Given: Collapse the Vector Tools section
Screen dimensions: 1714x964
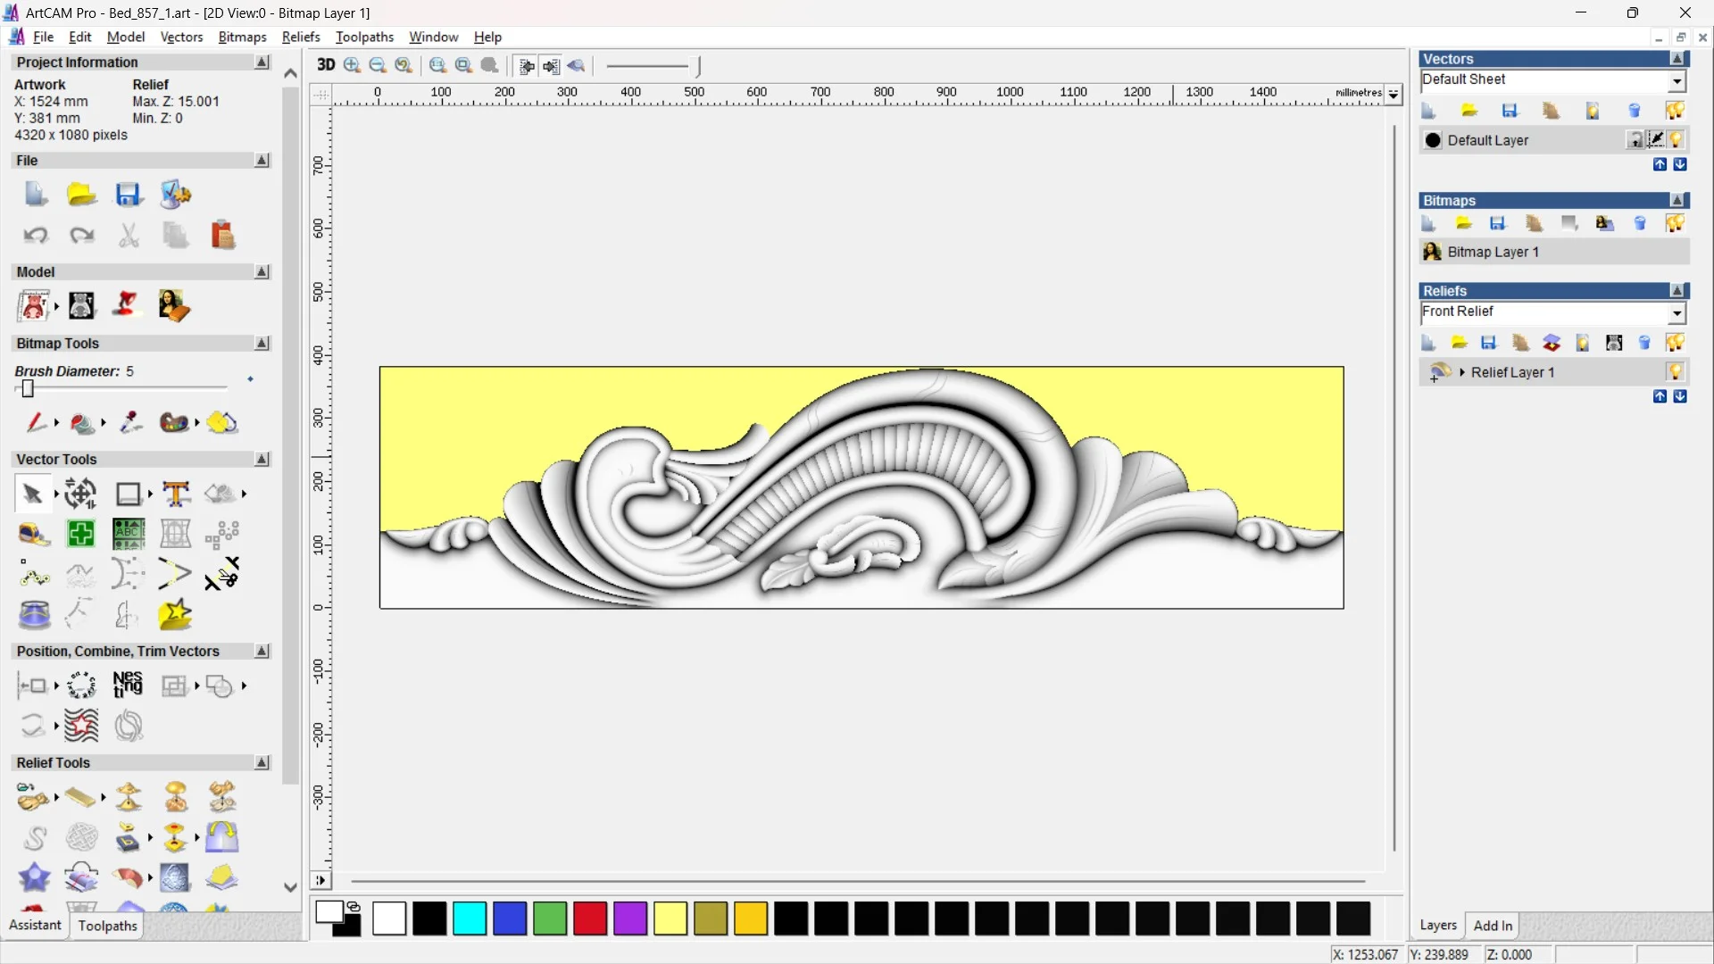Looking at the screenshot, I should (262, 459).
